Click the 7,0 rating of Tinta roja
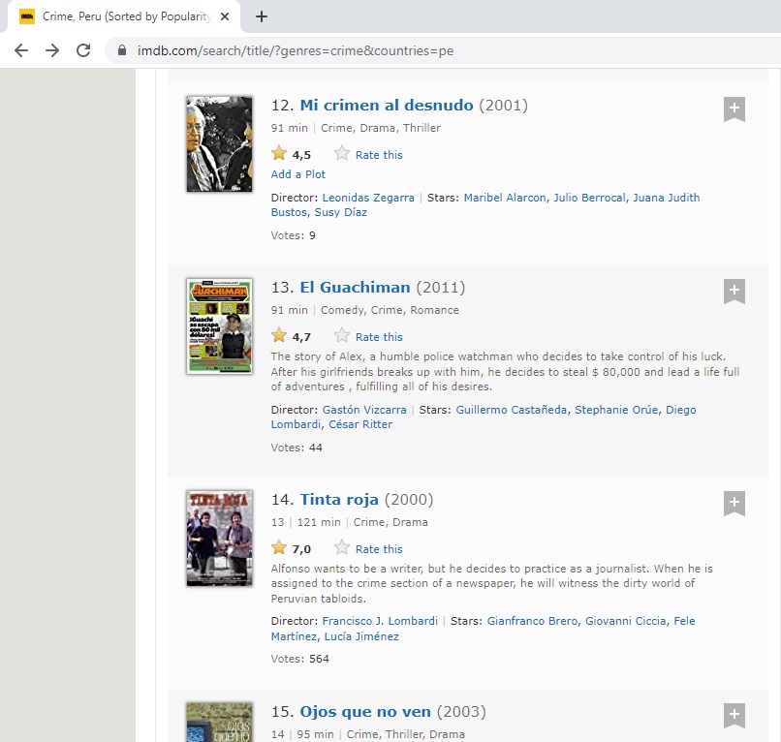Screen dimensions: 781x742 pos(301,549)
